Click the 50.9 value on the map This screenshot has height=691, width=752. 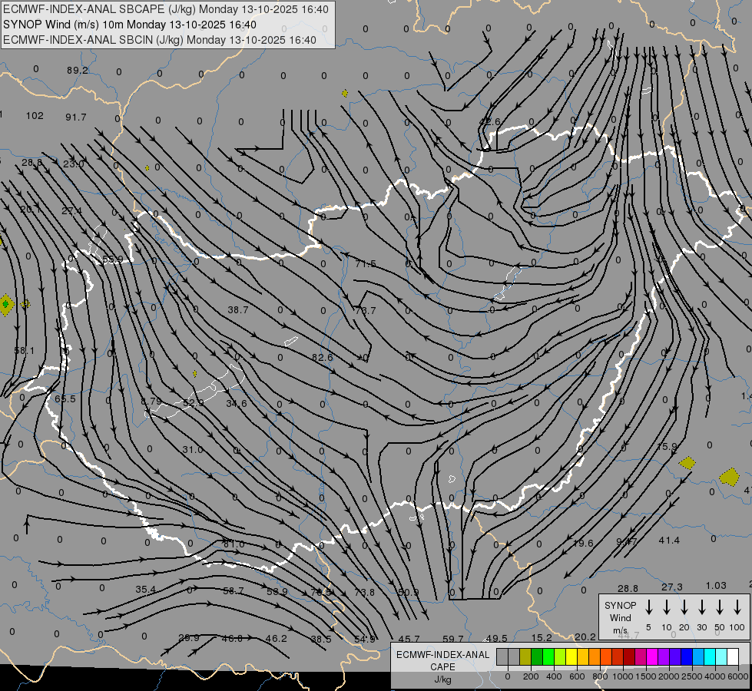409,592
